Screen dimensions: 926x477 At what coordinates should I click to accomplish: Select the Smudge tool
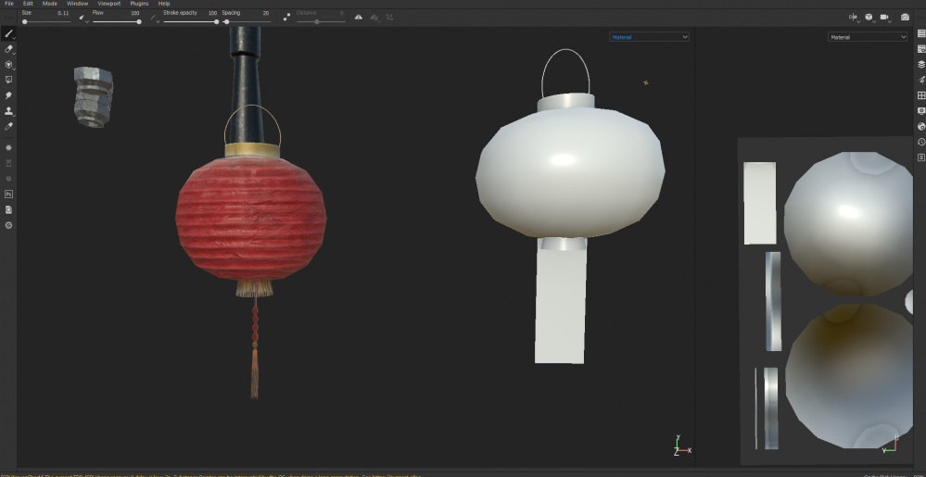(9, 95)
